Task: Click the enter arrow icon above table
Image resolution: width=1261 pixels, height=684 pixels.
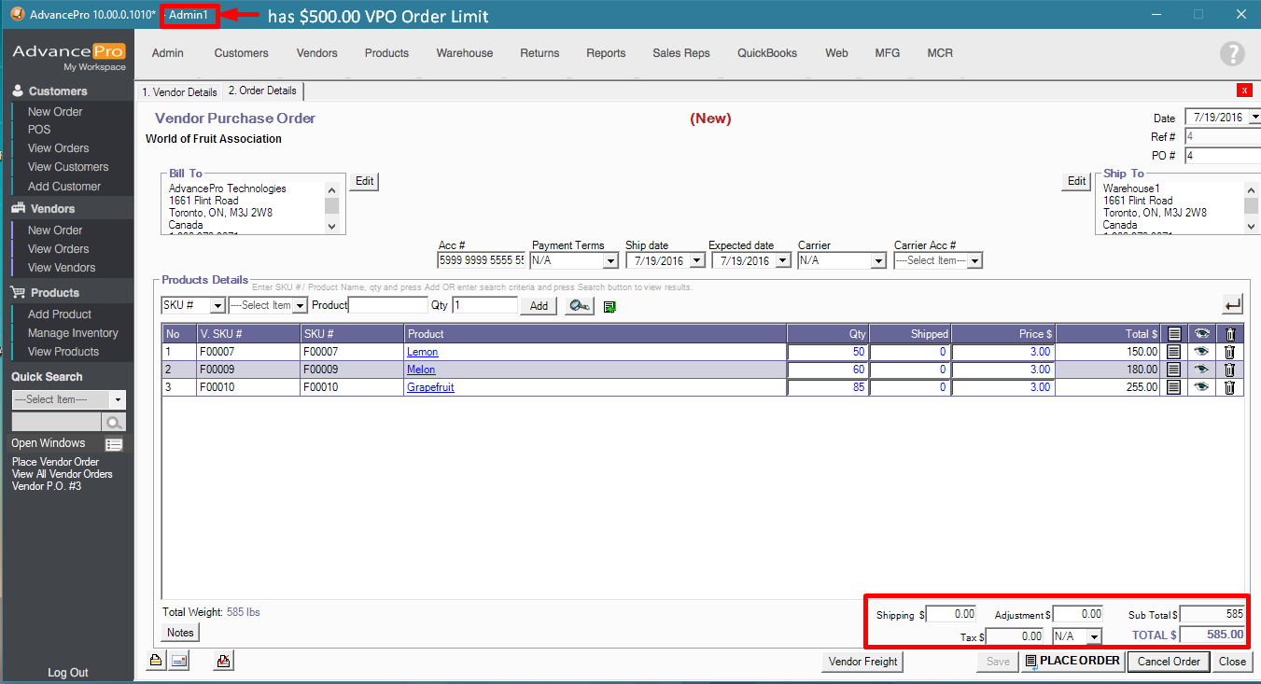Action: coord(1232,304)
